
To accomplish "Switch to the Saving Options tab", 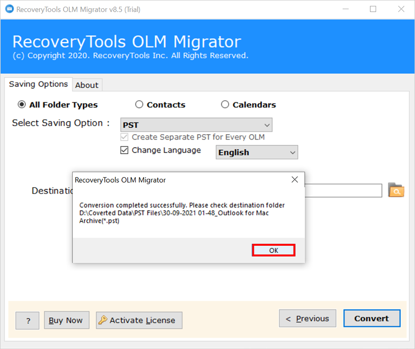I will point(38,84).
